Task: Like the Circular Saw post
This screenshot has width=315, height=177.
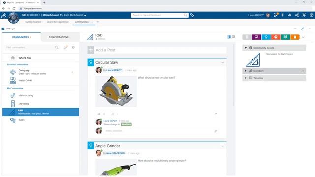Action: (x=99, y=114)
